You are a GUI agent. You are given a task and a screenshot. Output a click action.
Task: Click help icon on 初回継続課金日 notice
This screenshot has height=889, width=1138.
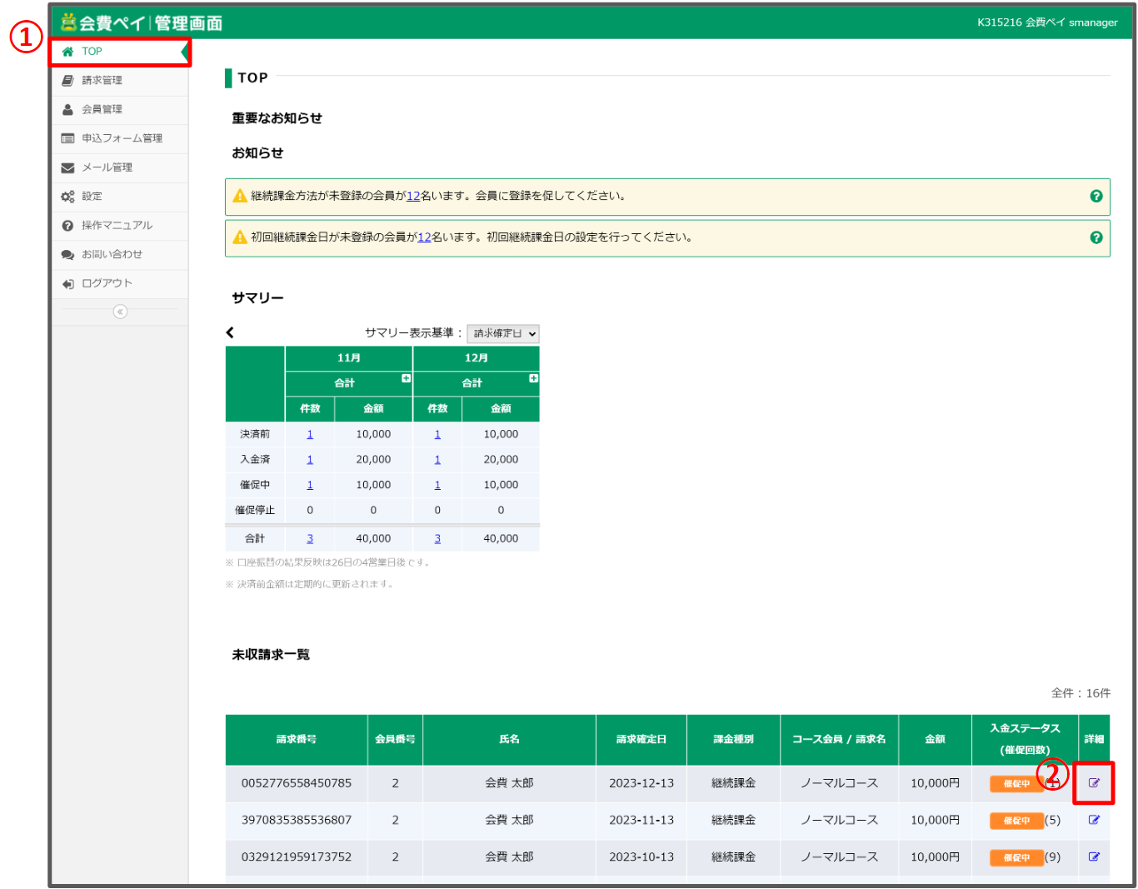coord(1096,237)
